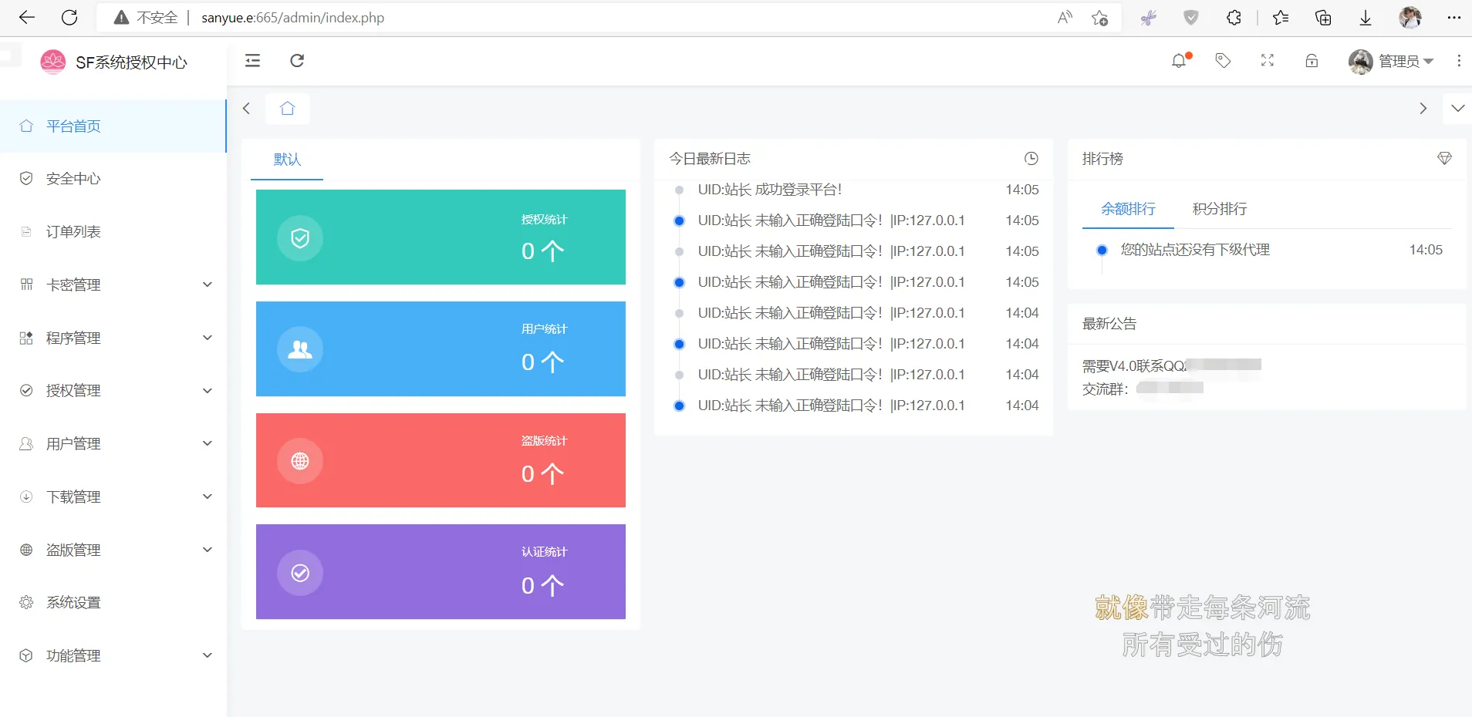Collapse the sidebar with the hamburger icon

[252, 61]
